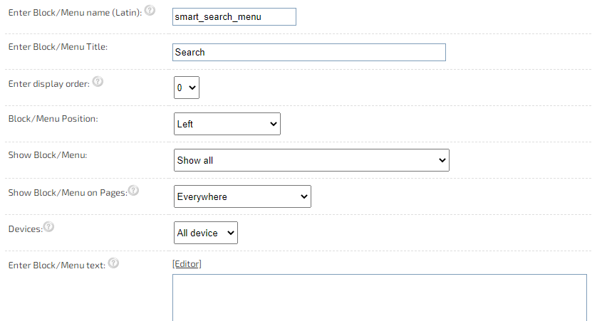
Task: Click help icon beside Block/Menu text label
Action: click(x=113, y=263)
